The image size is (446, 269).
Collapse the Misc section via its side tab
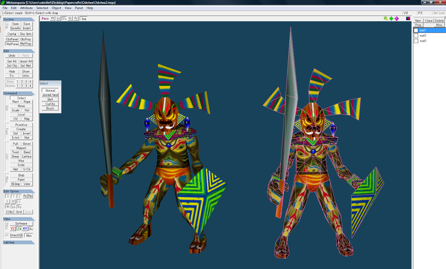pos(7,179)
